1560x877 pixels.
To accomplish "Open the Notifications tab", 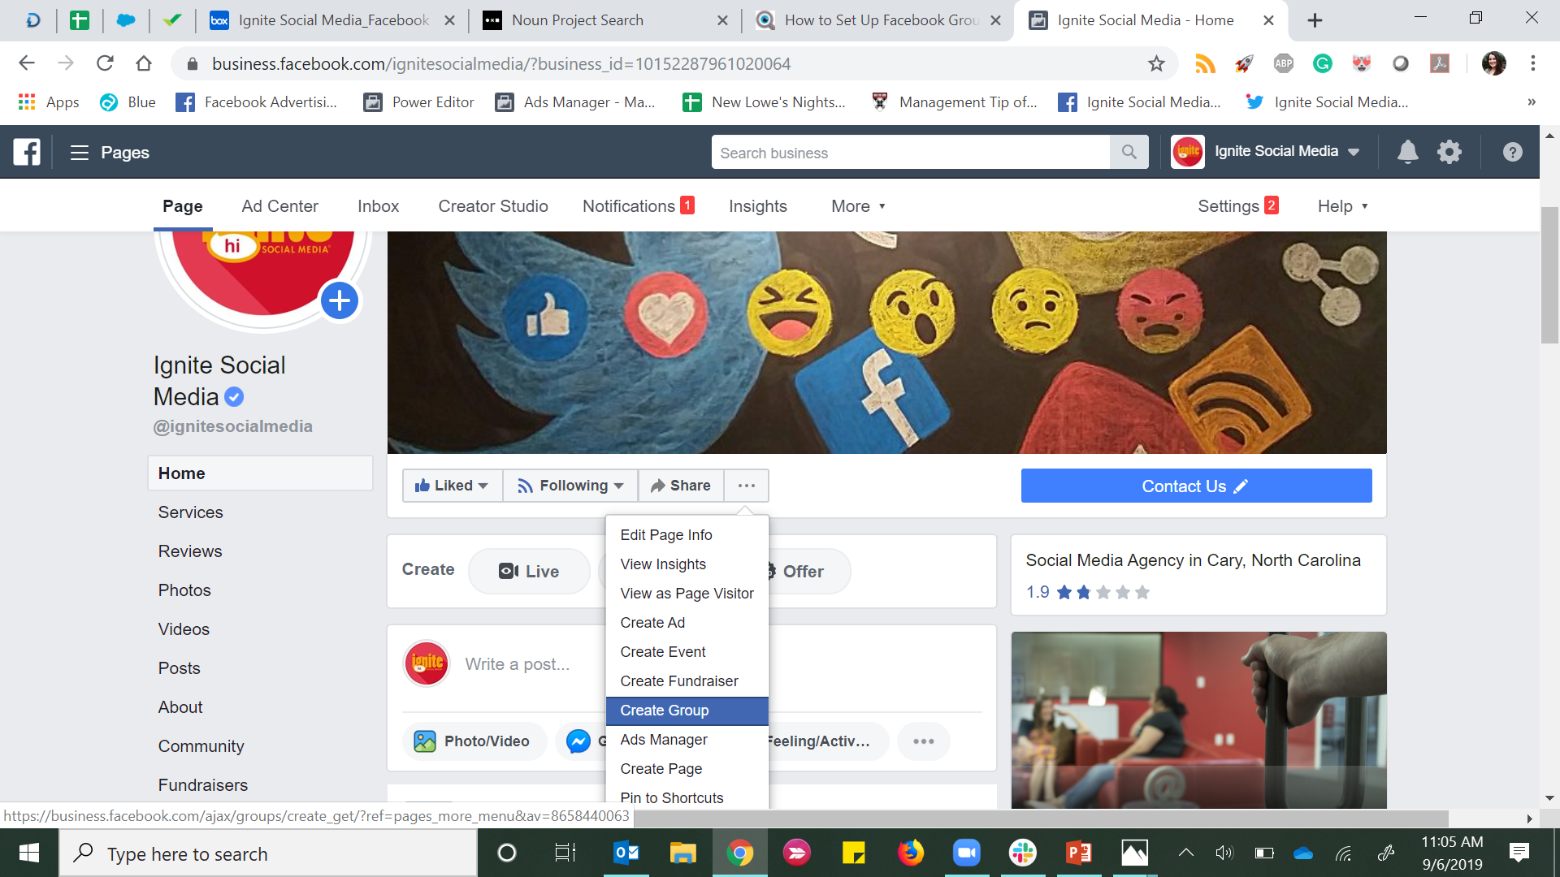I will point(638,206).
